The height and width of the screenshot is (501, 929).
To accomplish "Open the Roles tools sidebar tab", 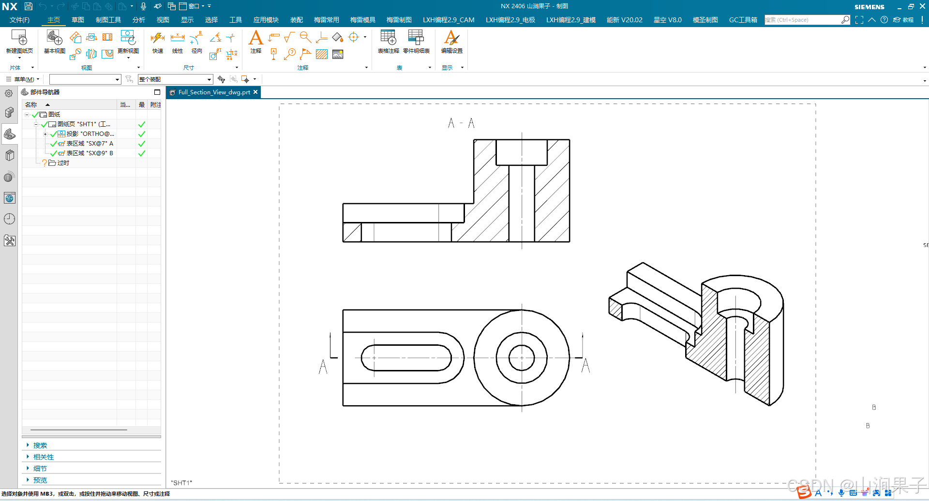I will pyautogui.click(x=9, y=240).
